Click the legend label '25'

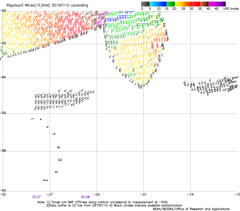pyautogui.click(x=183, y=9)
